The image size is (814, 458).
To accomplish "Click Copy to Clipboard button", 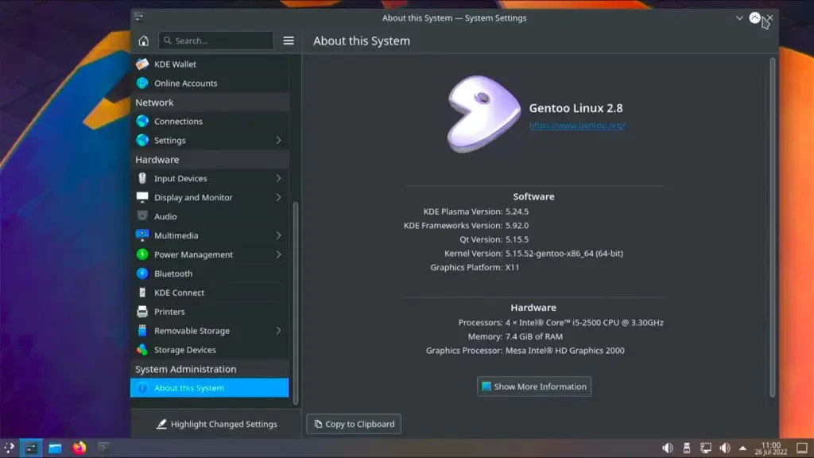I will [354, 424].
